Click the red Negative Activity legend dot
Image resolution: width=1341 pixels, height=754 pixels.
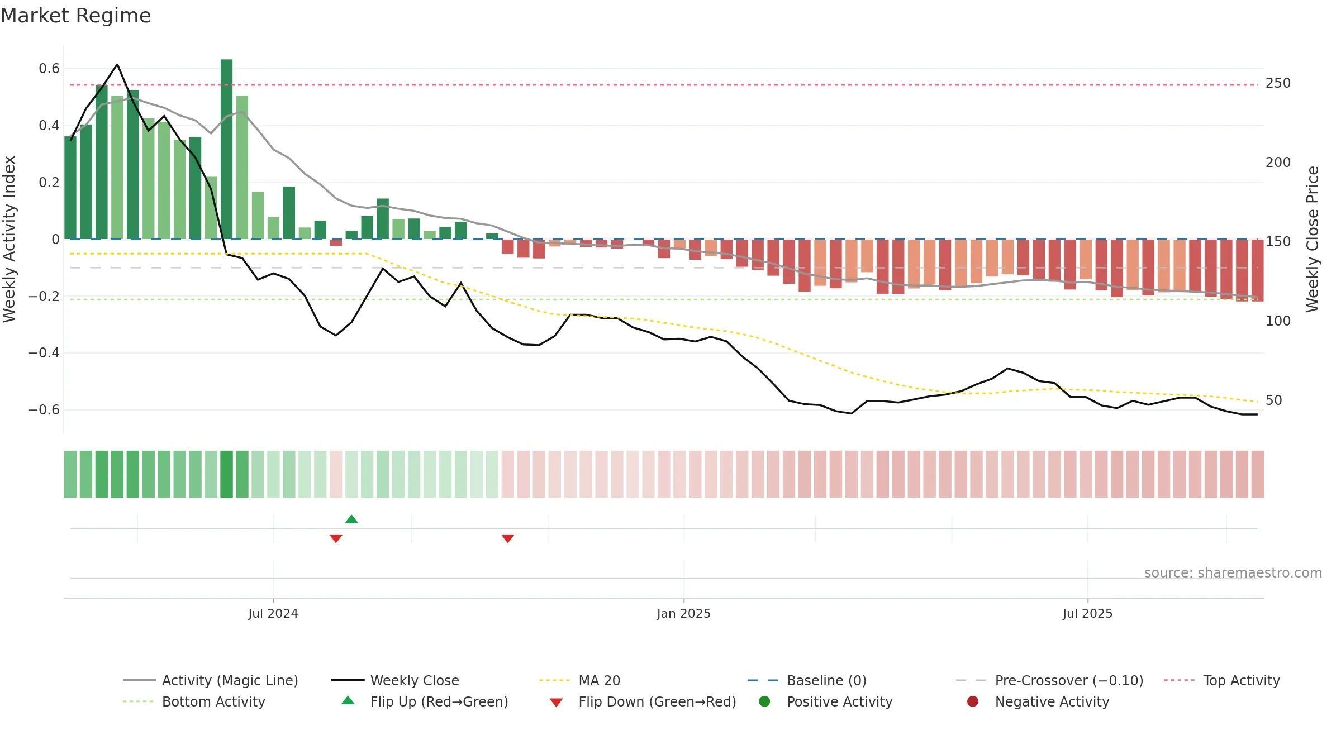point(973,701)
